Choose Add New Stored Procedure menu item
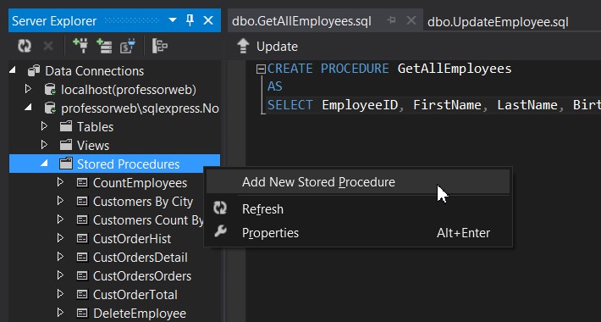Viewport: 601px width, 322px height. pyautogui.click(x=358, y=182)
